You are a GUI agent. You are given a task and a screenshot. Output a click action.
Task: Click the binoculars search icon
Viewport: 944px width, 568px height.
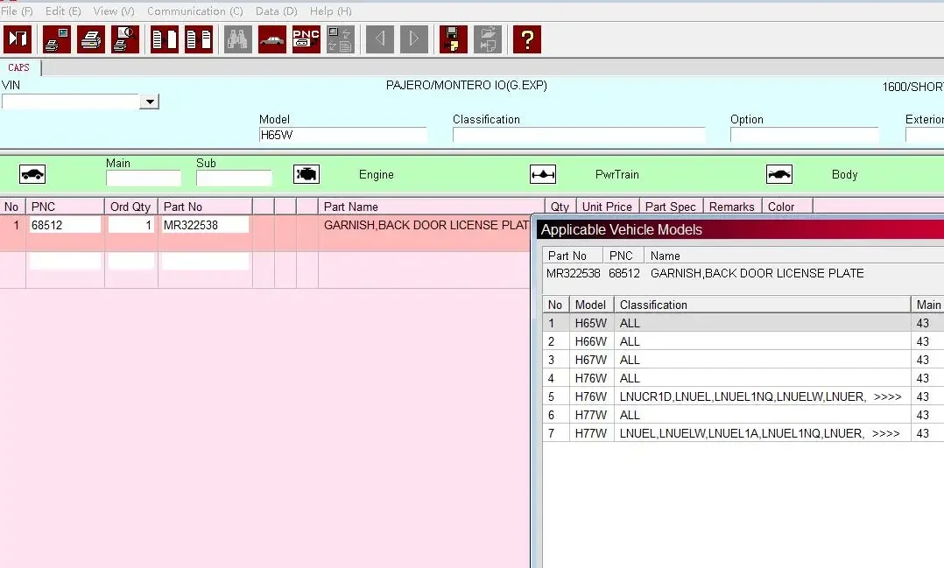coord(238,39)
